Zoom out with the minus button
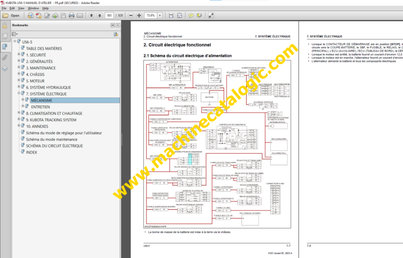Screen dimensions: 403x258 (131, 15)
